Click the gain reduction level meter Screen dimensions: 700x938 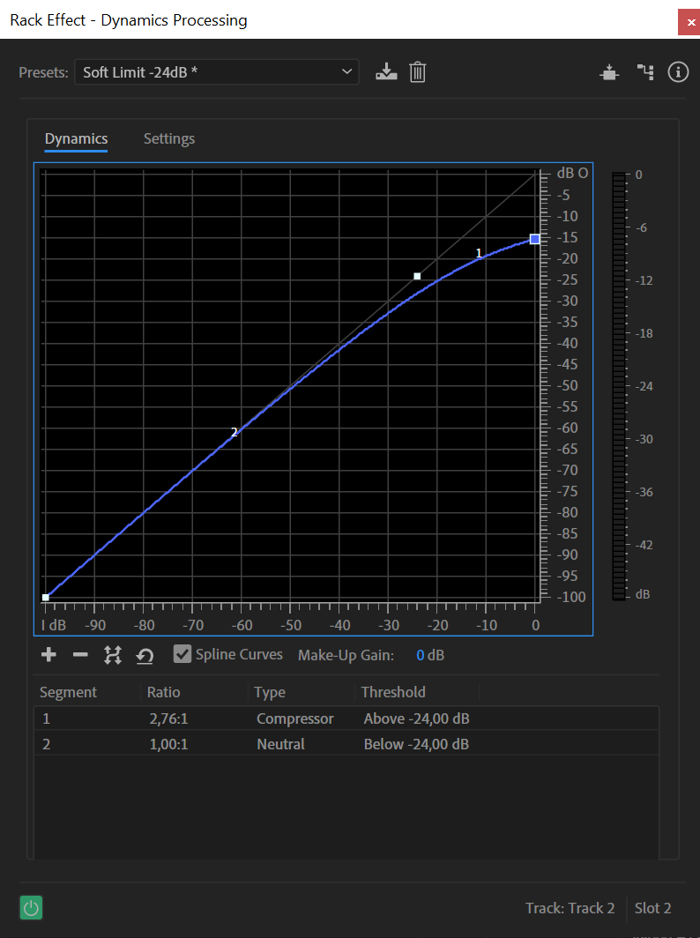[x=619, y=386]
